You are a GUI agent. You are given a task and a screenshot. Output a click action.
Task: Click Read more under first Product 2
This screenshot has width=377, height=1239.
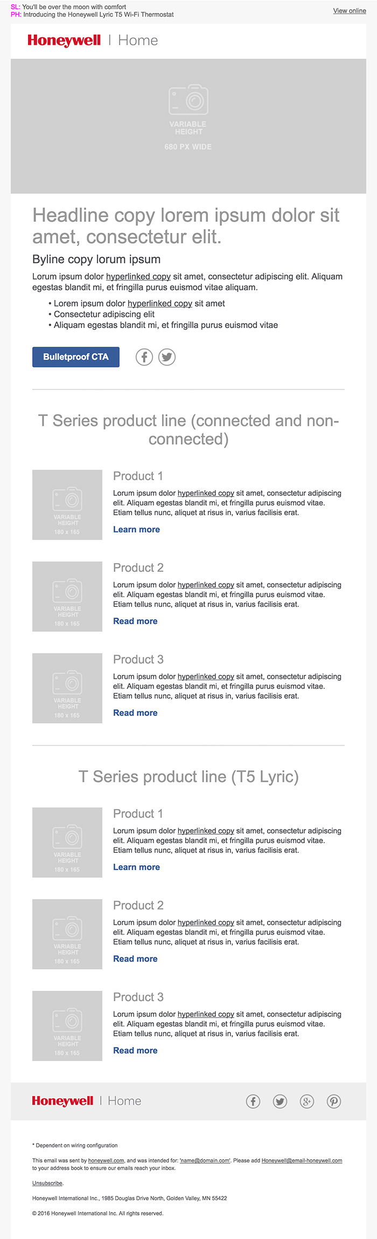click(135, 621)
